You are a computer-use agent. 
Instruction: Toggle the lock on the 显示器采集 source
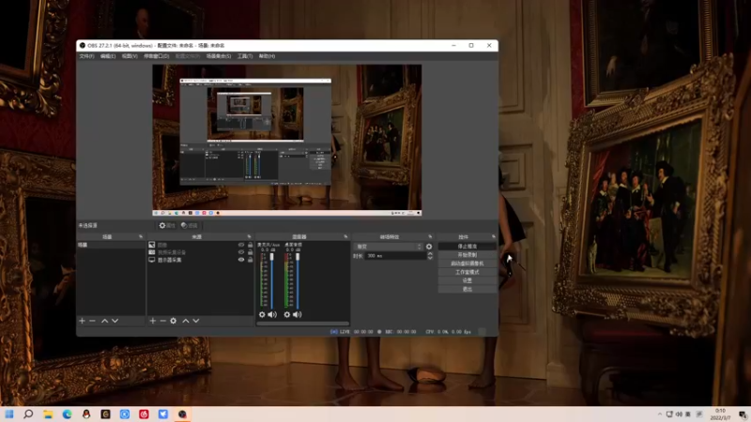(x=250, y=260)
